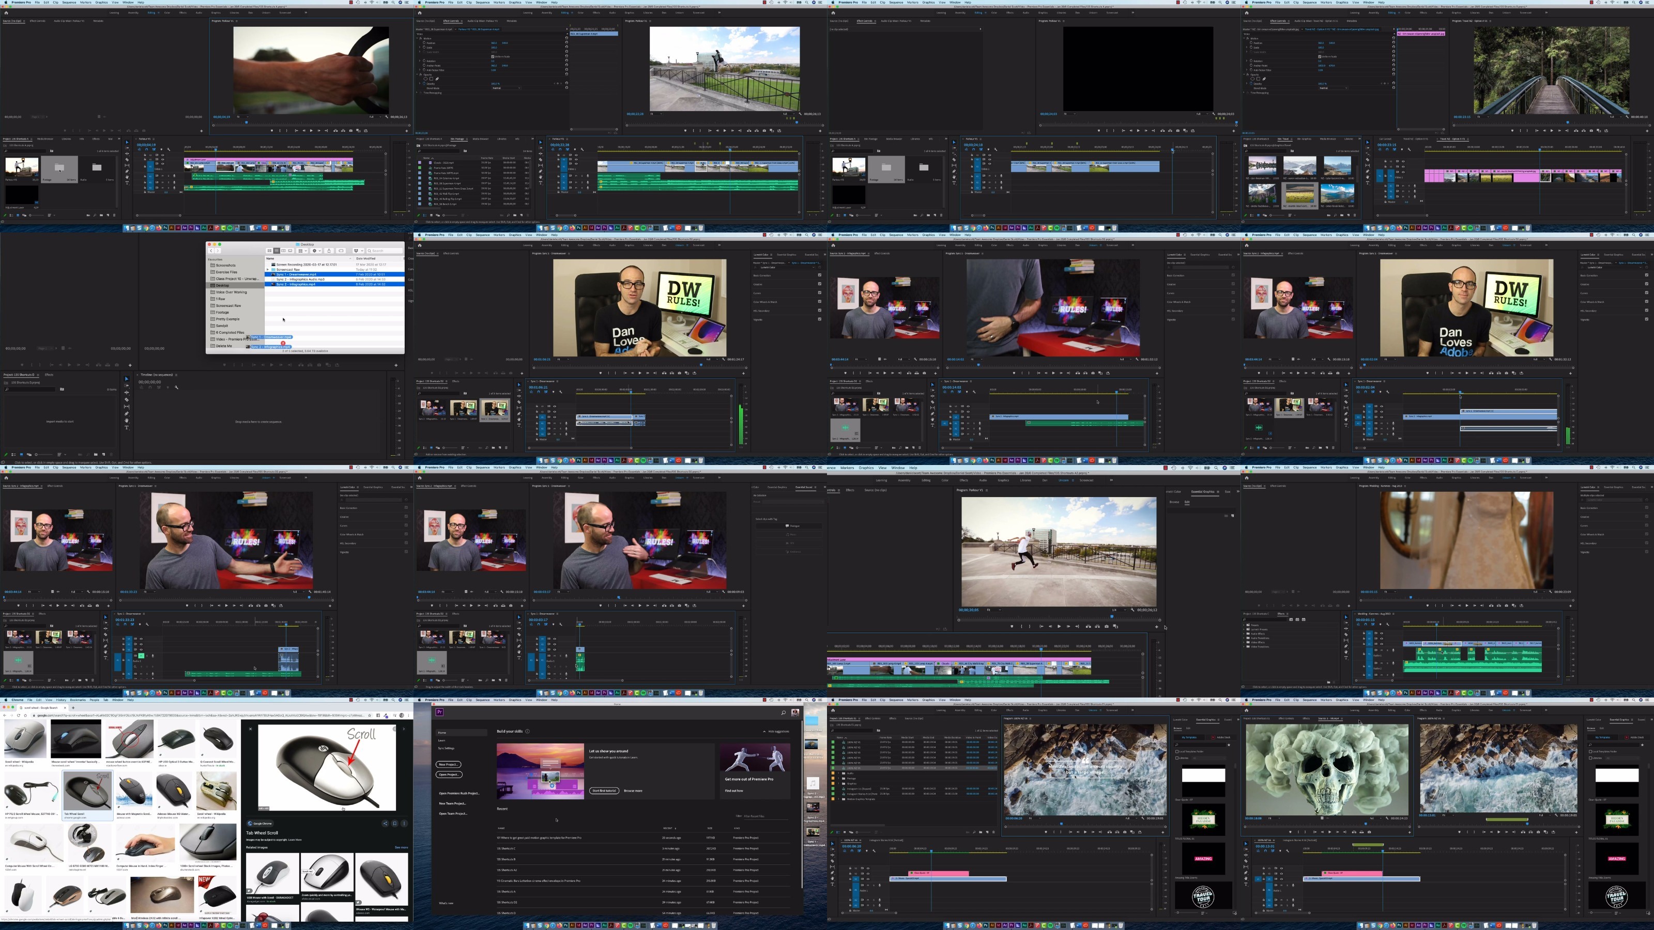The height and width of the screenshot is (930, 1654).
Task: Click the search magnifier on Premiere Home
Action: 784,712
